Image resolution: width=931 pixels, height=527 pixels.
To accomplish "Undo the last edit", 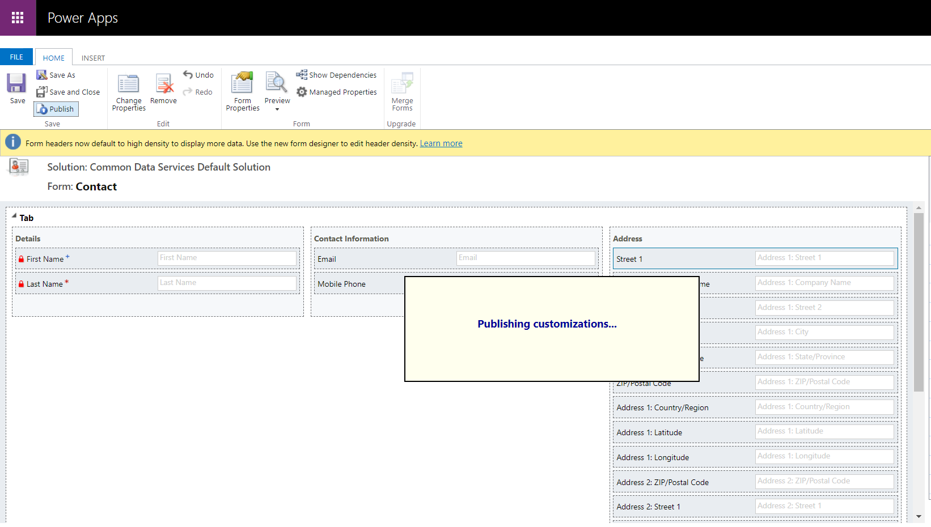I will coord(198,75).
